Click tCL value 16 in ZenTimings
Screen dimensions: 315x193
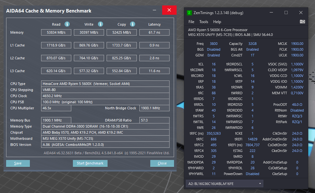(x=214, y=64)
